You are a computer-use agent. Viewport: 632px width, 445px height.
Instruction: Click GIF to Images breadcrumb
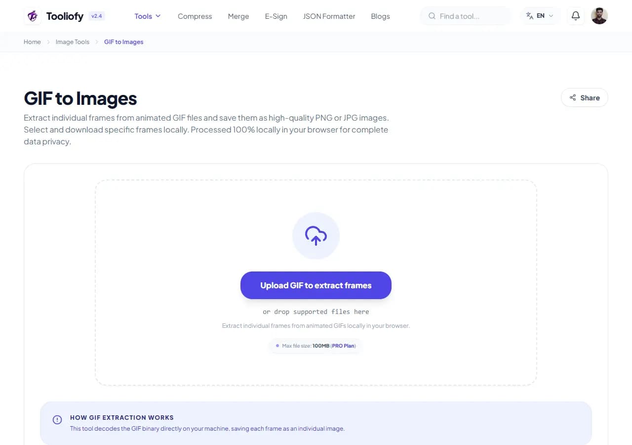123,42
